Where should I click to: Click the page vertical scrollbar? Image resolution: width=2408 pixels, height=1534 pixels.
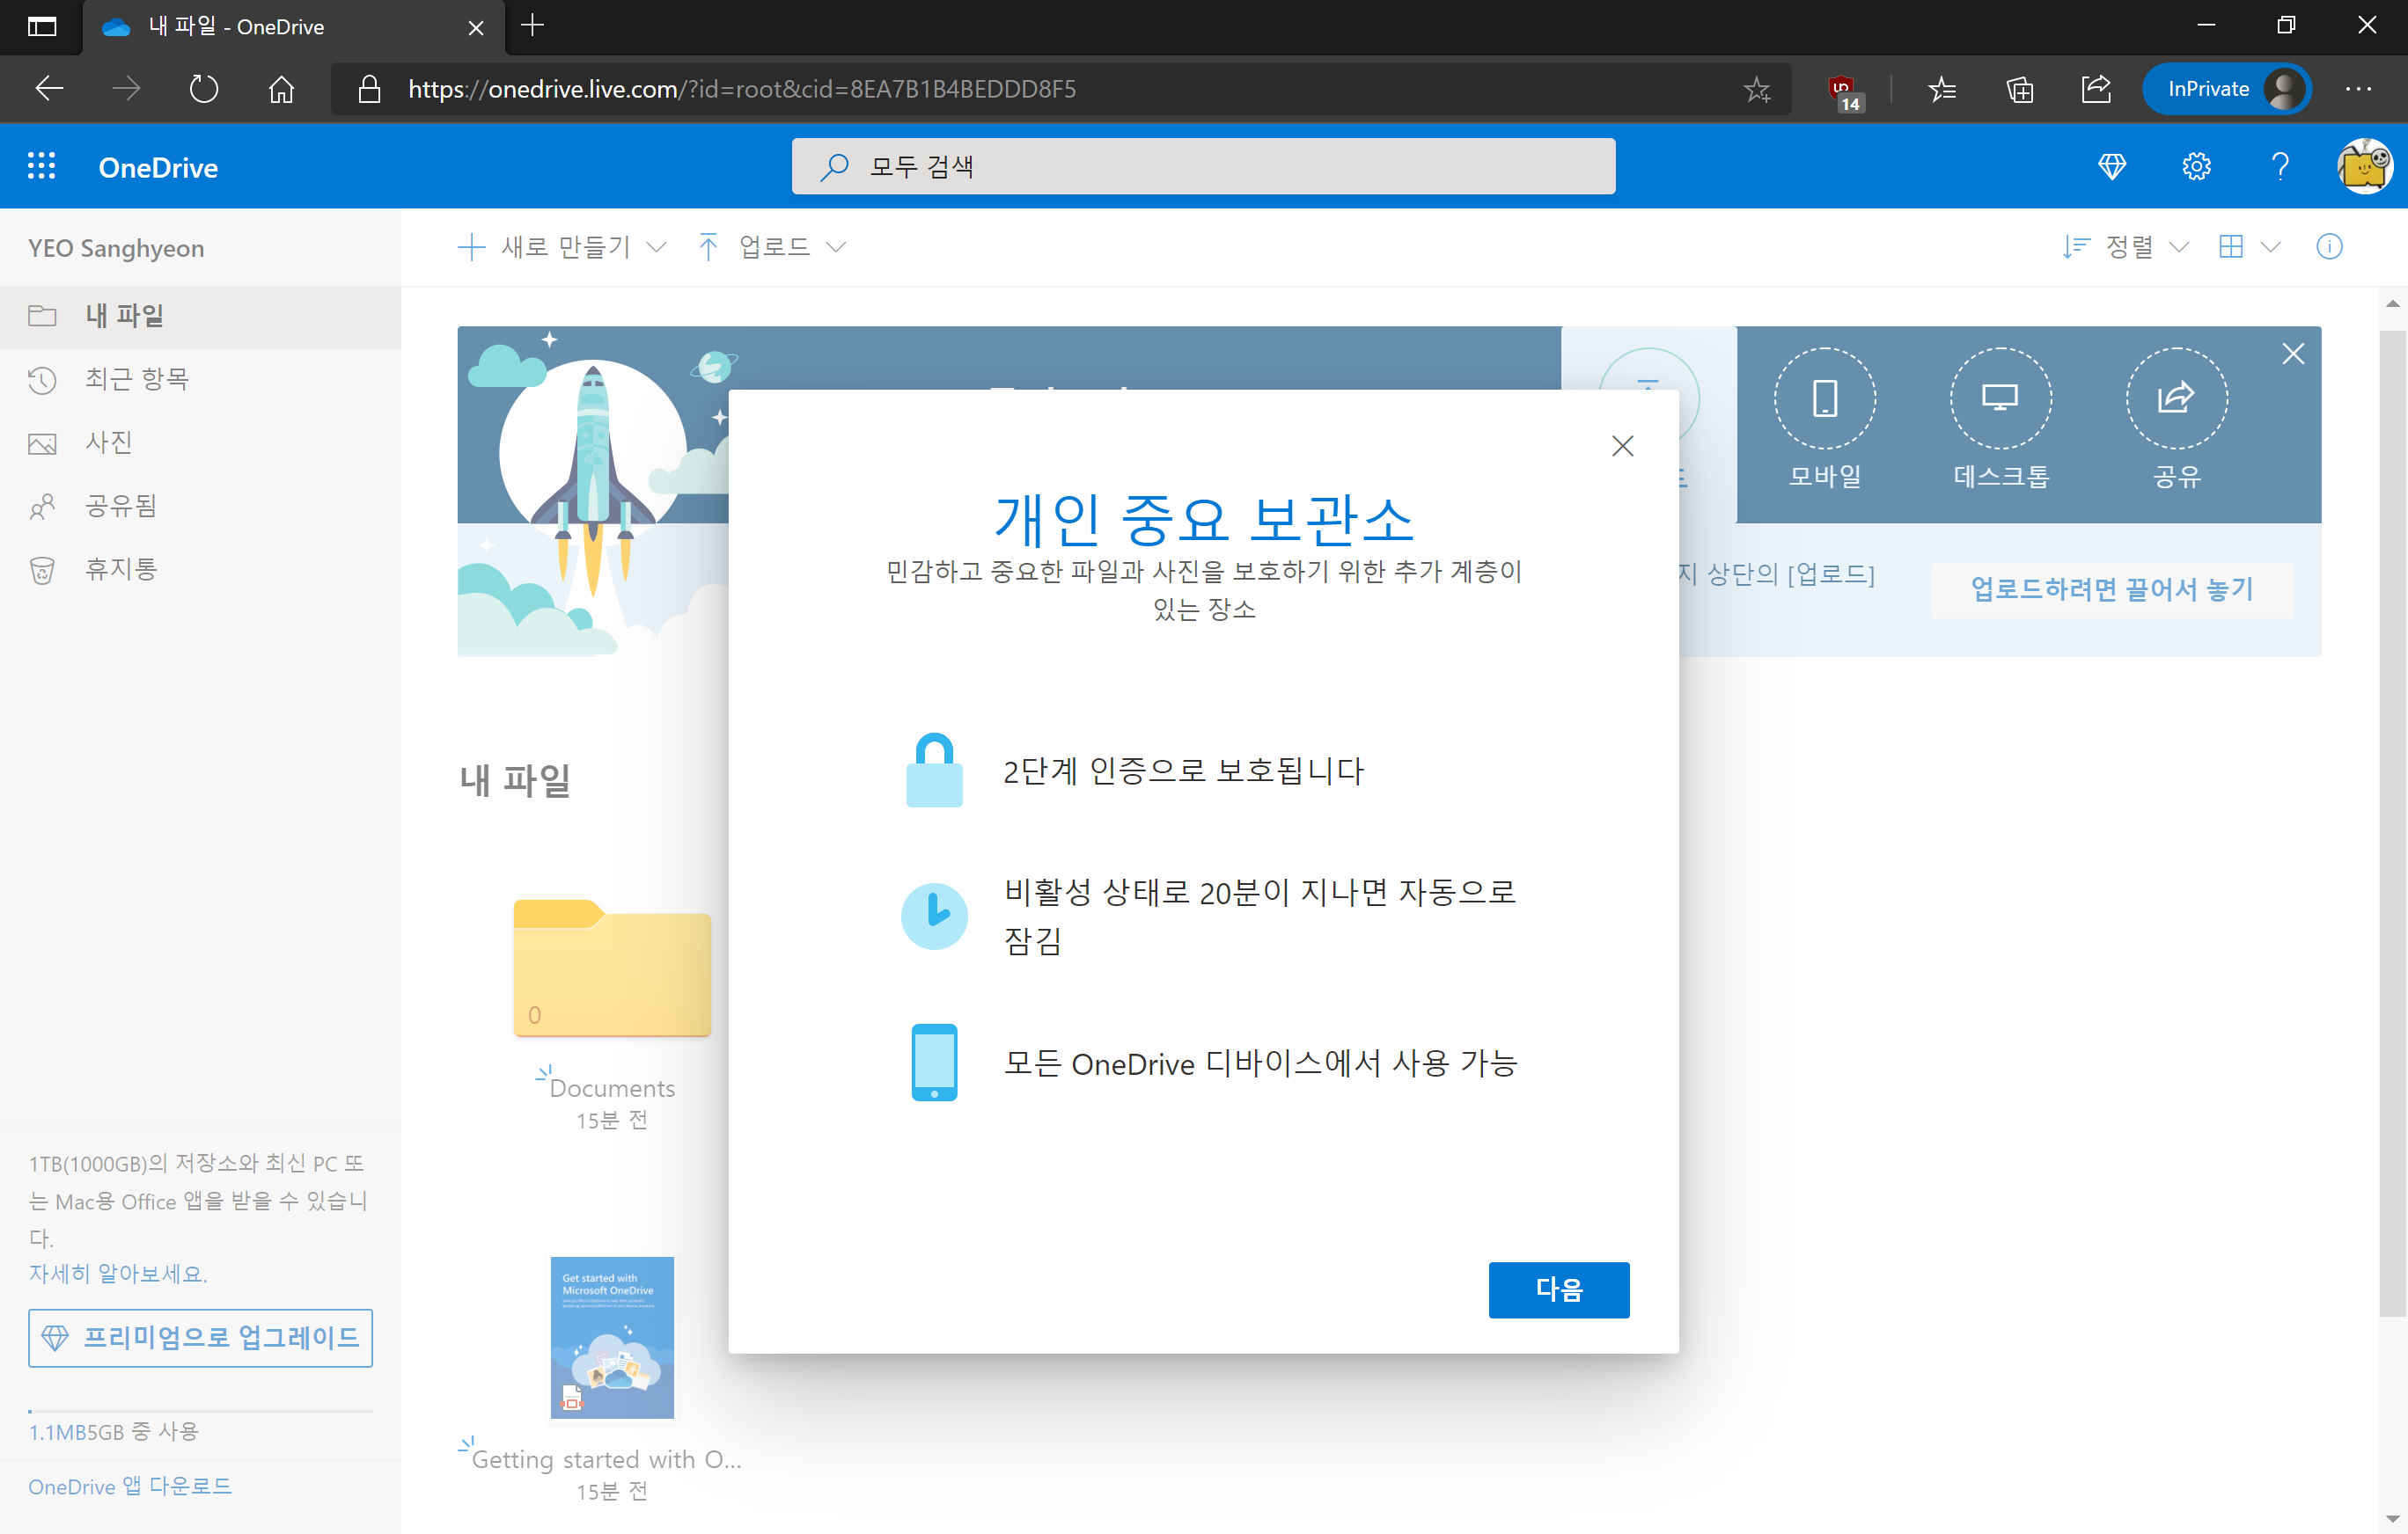coord(2392,824)
